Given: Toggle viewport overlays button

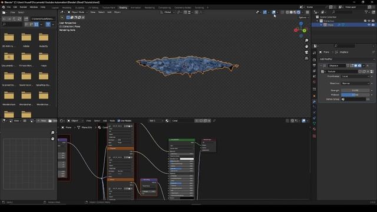Looking at the screenshot, I should click(273, 12).
